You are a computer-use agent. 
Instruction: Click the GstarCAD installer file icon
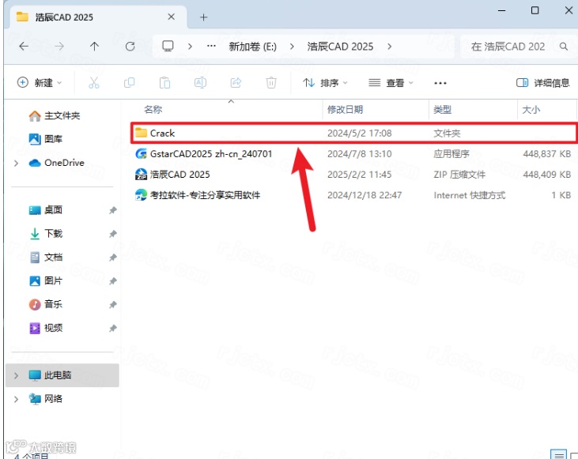tap(142, 153)
